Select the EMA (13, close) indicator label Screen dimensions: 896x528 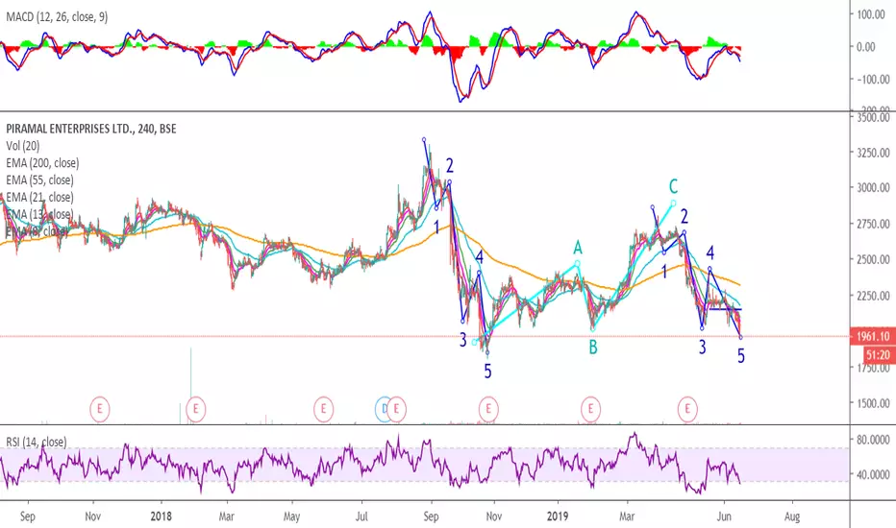pos(39,215)
